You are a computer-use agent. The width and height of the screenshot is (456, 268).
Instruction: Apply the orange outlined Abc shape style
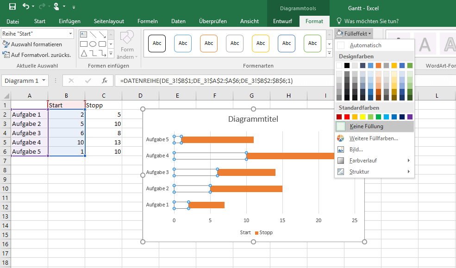(209, 44)
